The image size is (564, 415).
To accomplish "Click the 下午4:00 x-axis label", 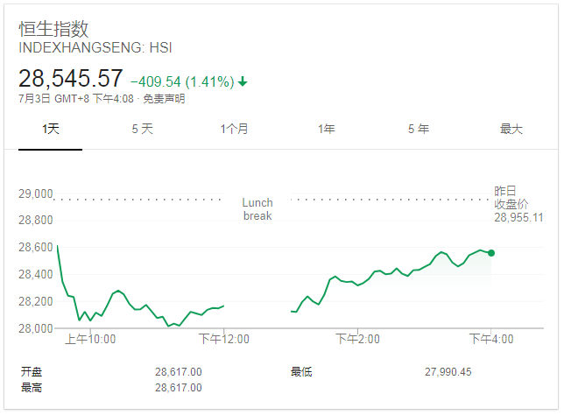I will pyautogui.click(x=491, y=339).
